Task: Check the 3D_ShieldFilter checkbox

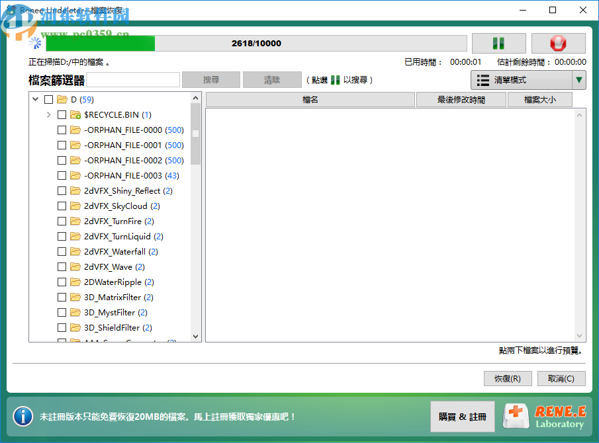Action: [62, 327]
